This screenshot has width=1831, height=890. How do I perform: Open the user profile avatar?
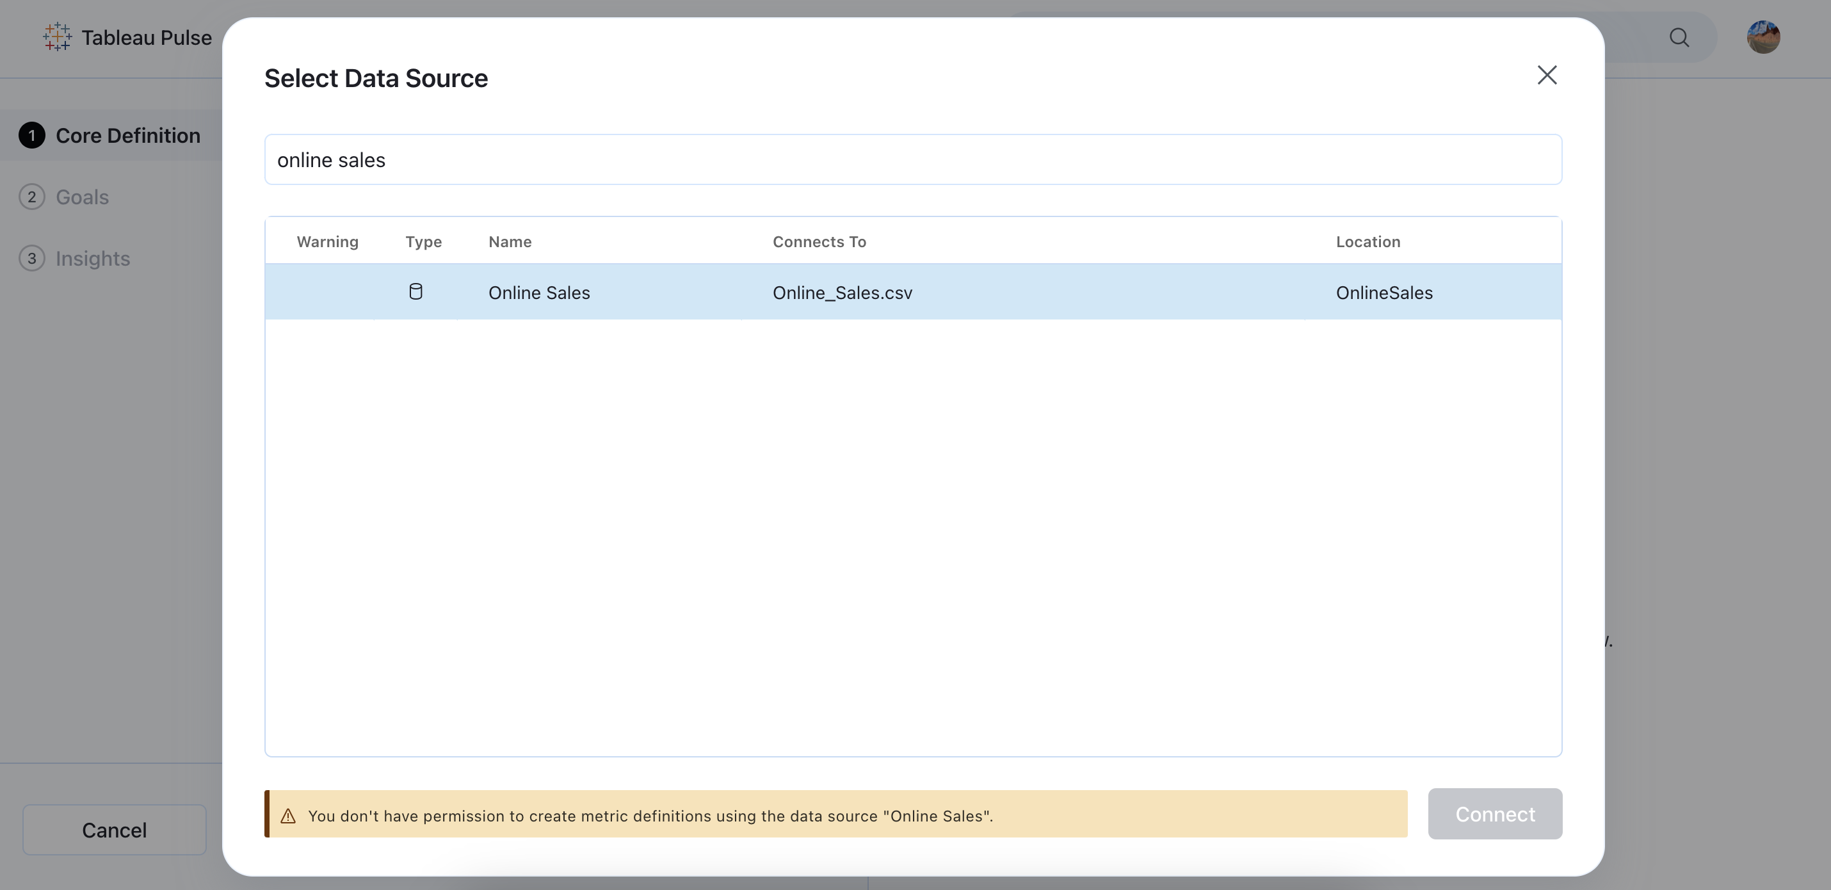(1762, 38)
